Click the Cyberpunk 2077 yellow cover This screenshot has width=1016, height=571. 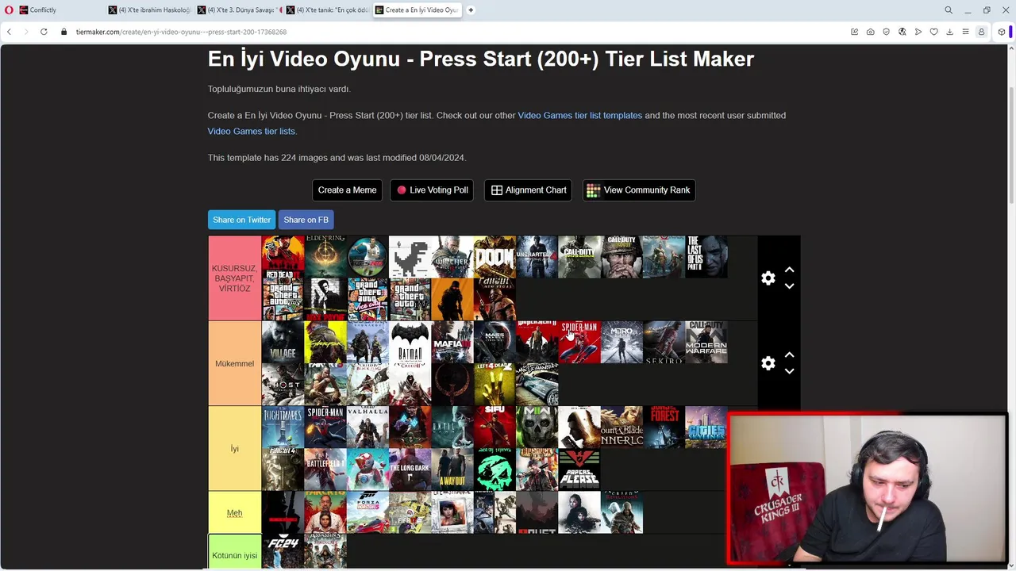point(325,342)
